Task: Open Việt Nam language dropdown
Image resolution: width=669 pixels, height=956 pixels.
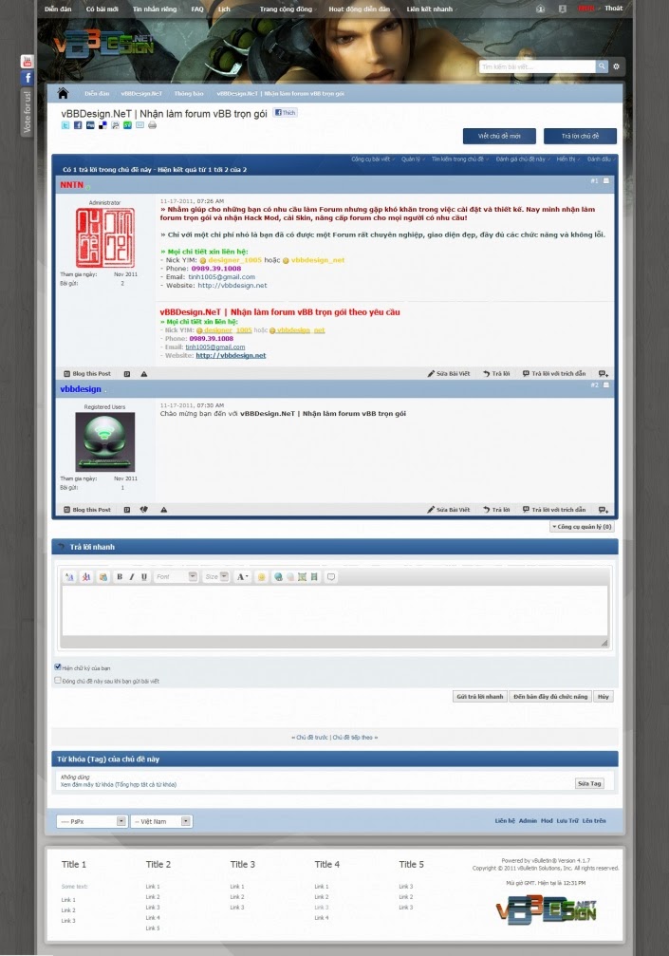Action: coord(161,821)
